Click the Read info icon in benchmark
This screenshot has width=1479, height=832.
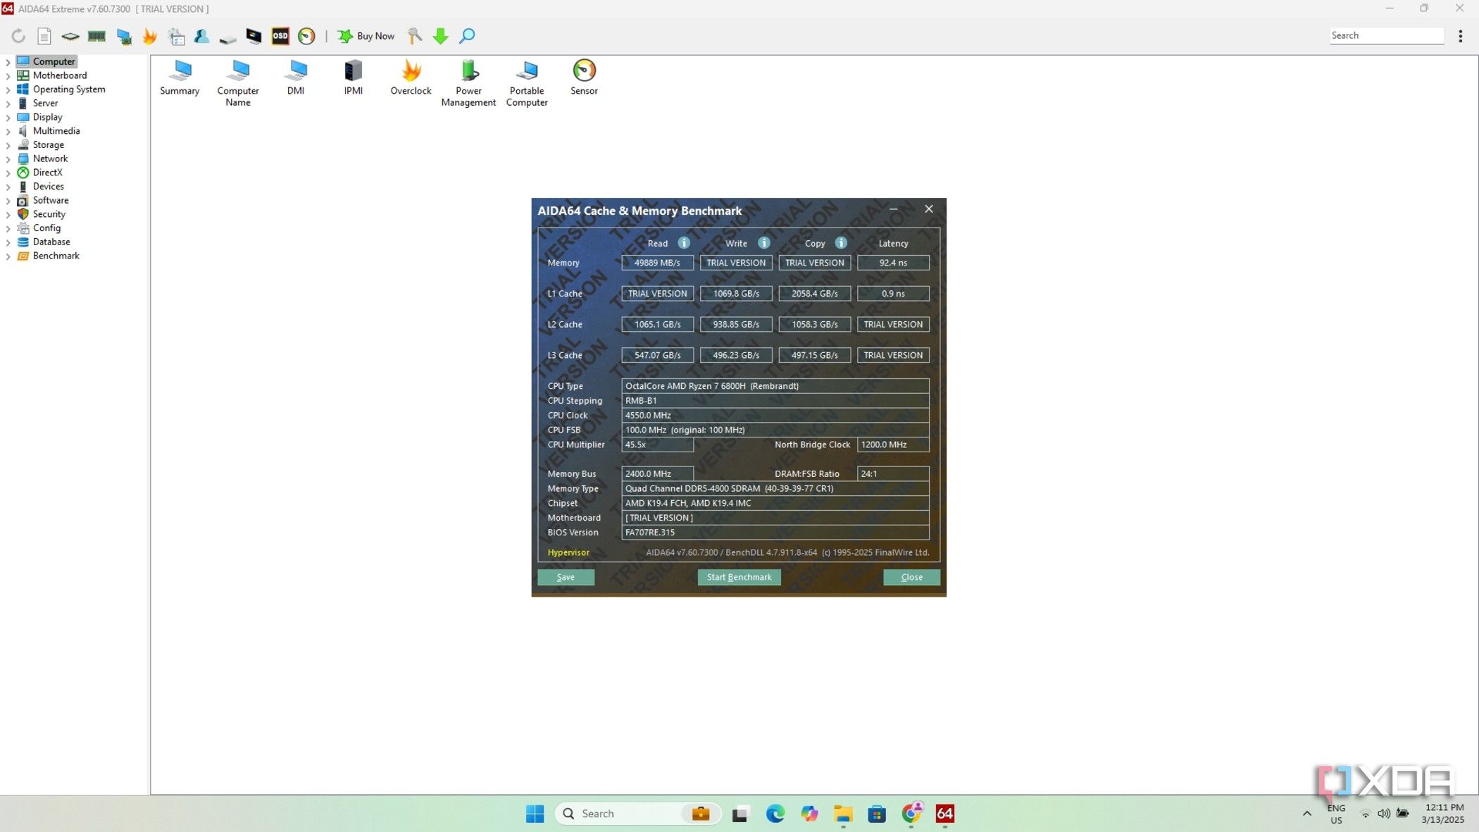(684, 243)
